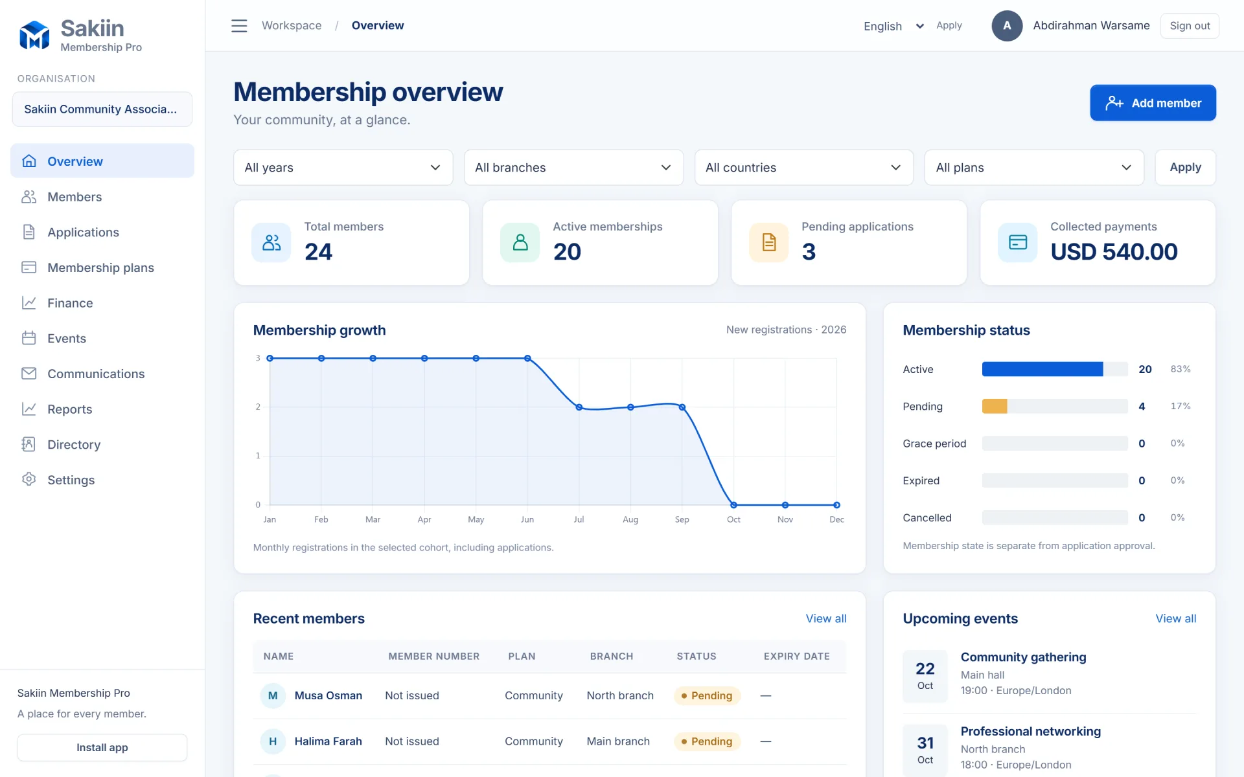
Task: Click the Directory contact book icon
Action: (29, 444)
